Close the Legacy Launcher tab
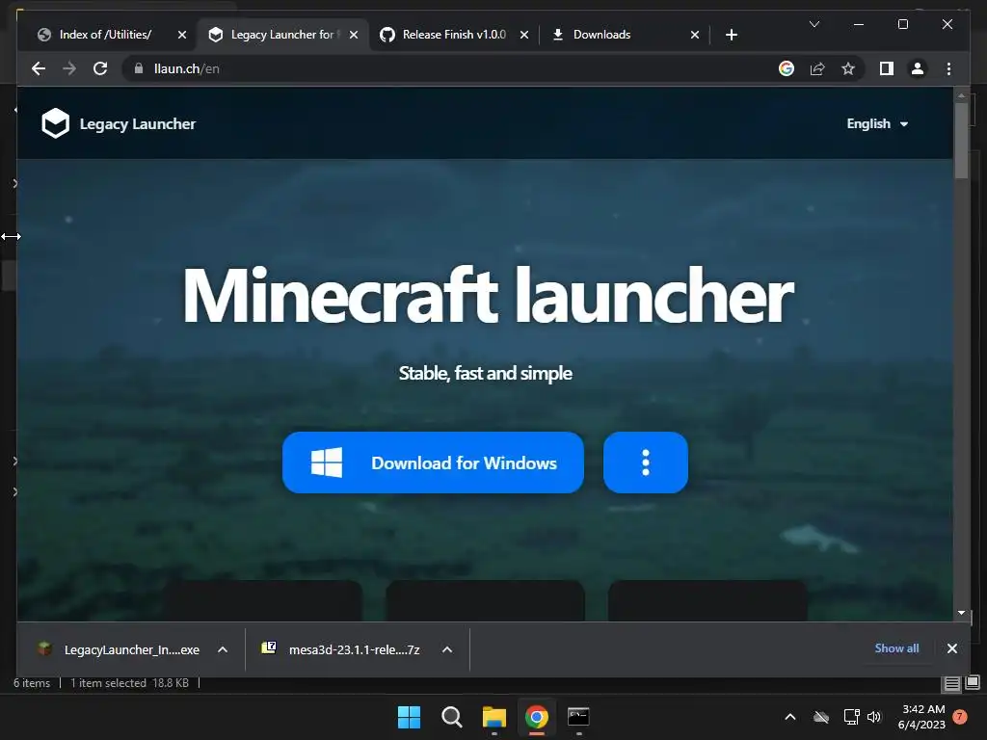This screenshot has height=740, width=987. point(354,35)
